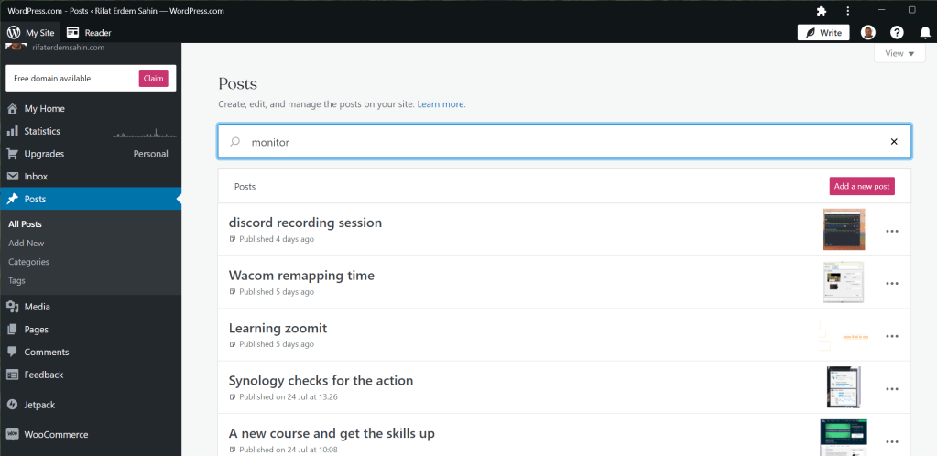937x456 pixels.
Task: Open ellipsis menu for Learning zoomit
Action: (892, 336)
